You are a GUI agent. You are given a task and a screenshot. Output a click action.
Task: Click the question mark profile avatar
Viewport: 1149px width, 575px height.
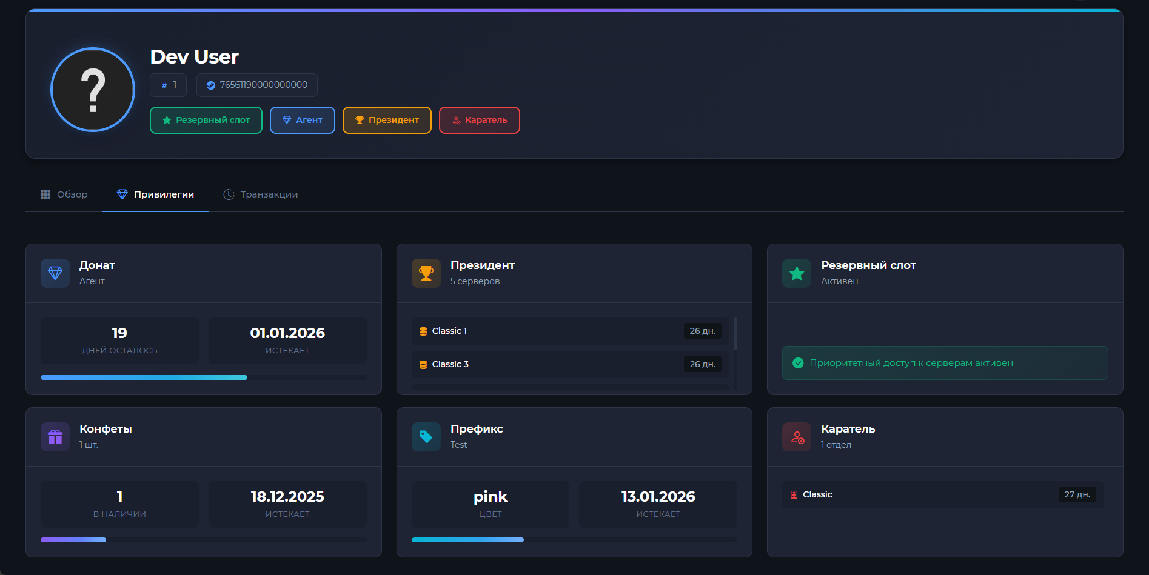93,90
